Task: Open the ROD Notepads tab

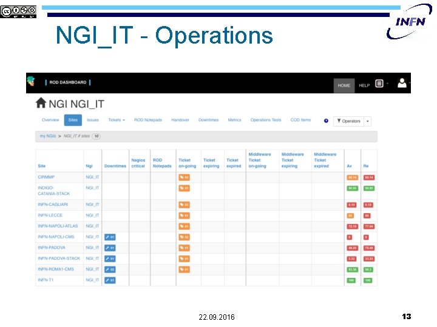Action: click(x=148, y=120)
